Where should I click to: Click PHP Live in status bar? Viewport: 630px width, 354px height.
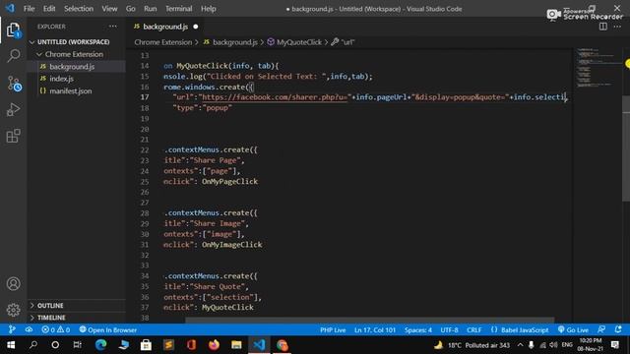333,329
